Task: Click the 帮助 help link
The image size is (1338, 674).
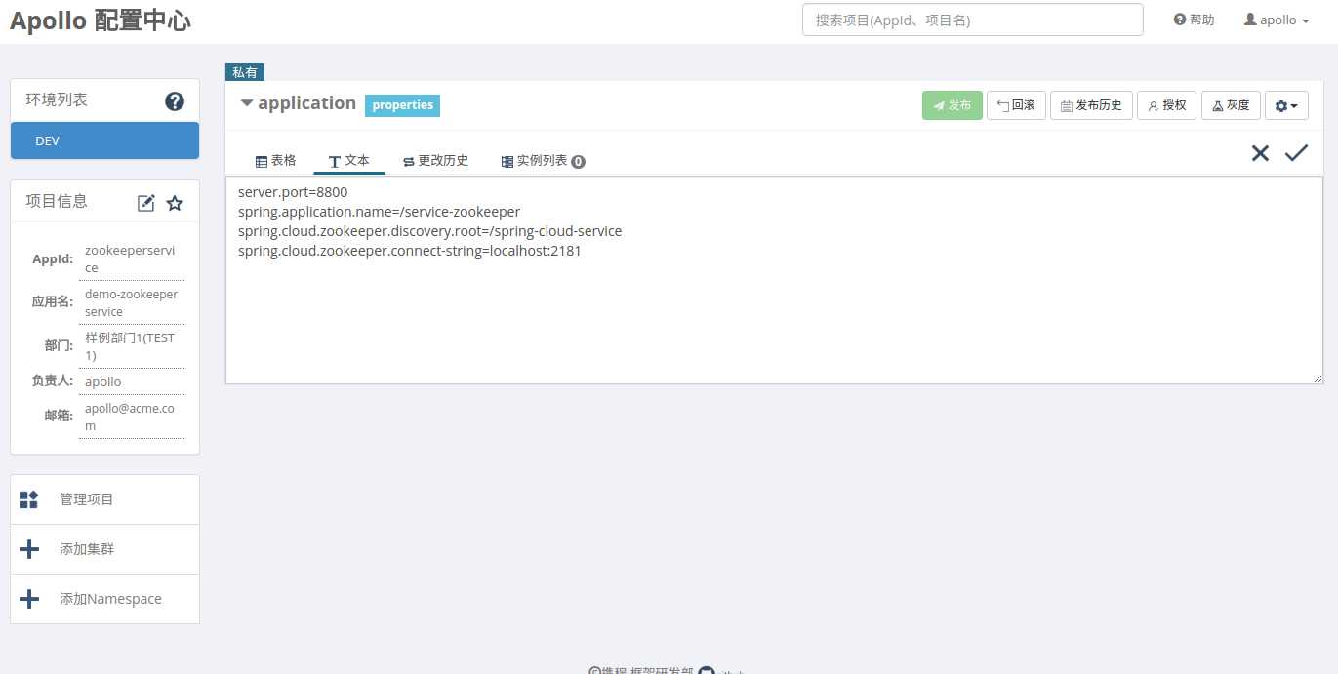Action: click(1195, 20)
